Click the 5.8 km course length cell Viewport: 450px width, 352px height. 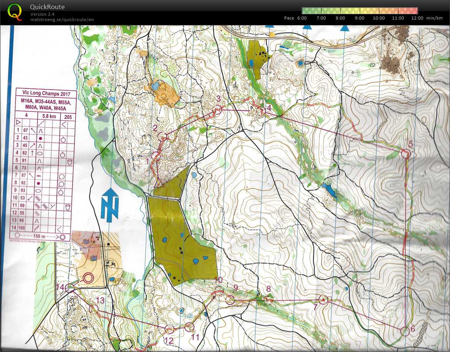coord(48,116)
